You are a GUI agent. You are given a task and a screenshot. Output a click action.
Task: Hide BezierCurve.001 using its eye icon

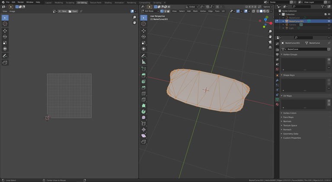329,21
